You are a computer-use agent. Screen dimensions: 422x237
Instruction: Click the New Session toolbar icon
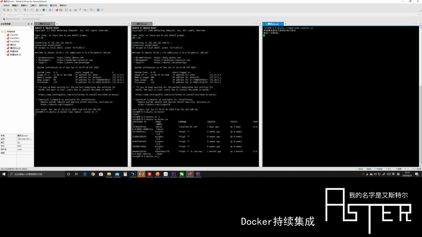pos(4,10)
